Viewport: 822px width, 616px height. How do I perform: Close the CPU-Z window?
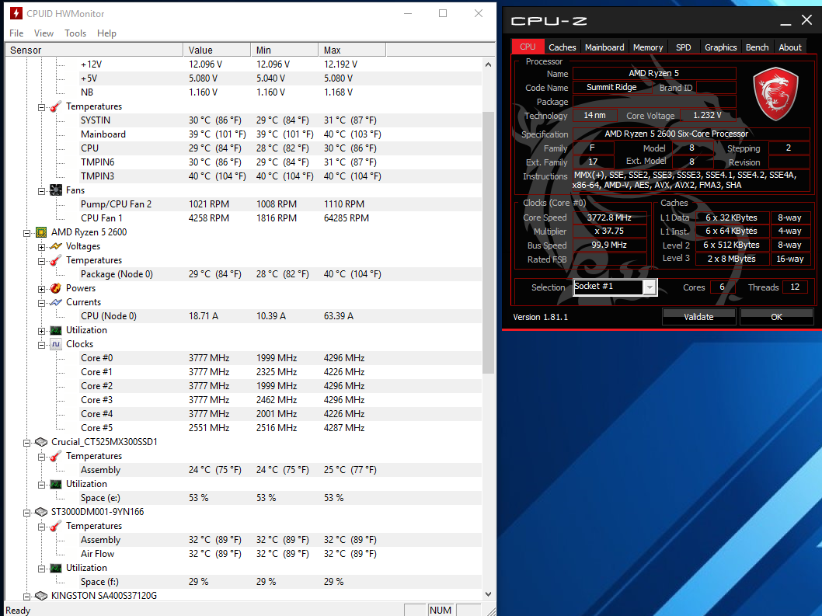point(806,20)
